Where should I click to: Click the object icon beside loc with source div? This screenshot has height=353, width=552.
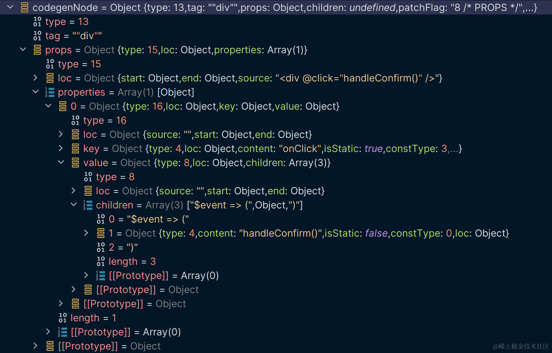pos(50,78)
